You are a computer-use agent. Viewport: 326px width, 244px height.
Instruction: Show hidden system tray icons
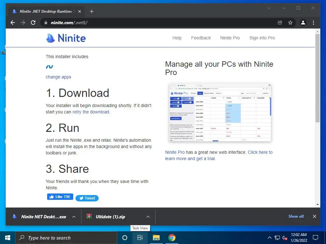[269, 238]
